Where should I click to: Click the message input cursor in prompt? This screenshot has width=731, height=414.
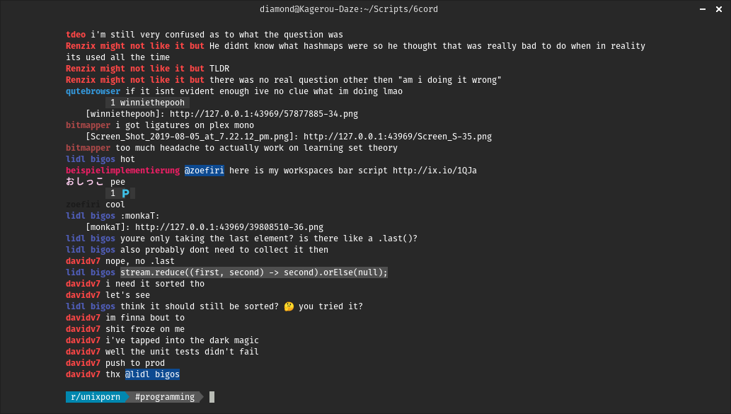click(x=212, y=397)
